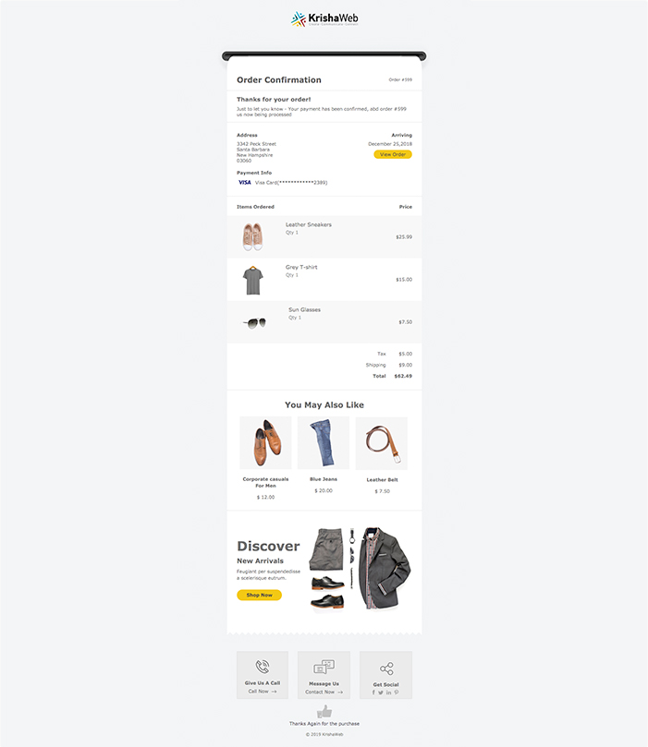This screenshot has height=747, width=648.
Task: Click the phone call icon
Action: coord(263,666)
